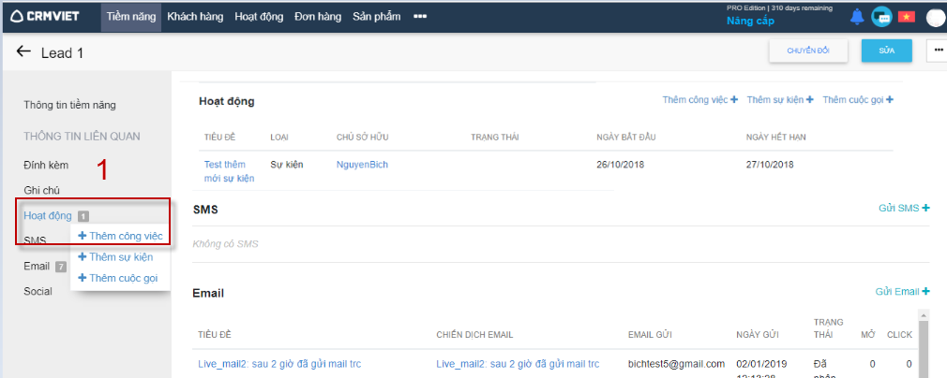
Task: Open the chat messages icon
Action: click(881, 17)
